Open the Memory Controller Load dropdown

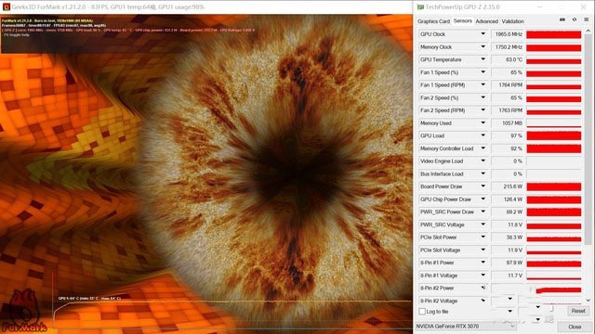[x=483, y=148]
